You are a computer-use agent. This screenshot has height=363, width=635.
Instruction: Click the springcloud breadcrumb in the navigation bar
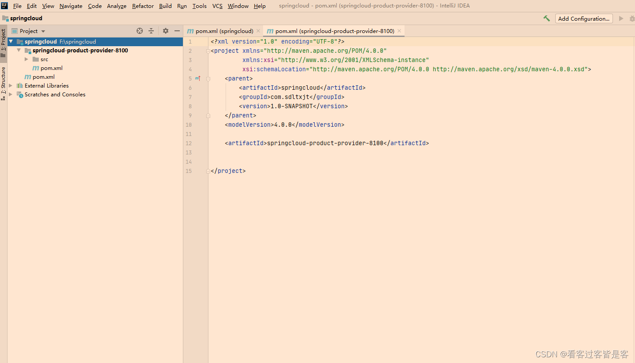pos(22,18)
